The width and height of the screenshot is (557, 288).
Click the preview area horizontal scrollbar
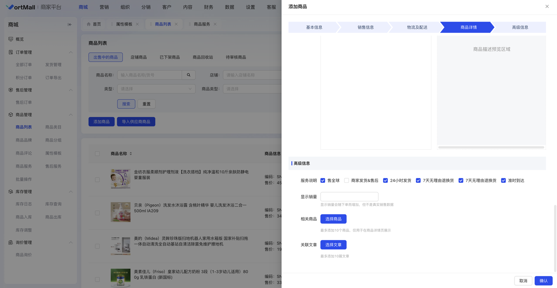pos(491,147)
